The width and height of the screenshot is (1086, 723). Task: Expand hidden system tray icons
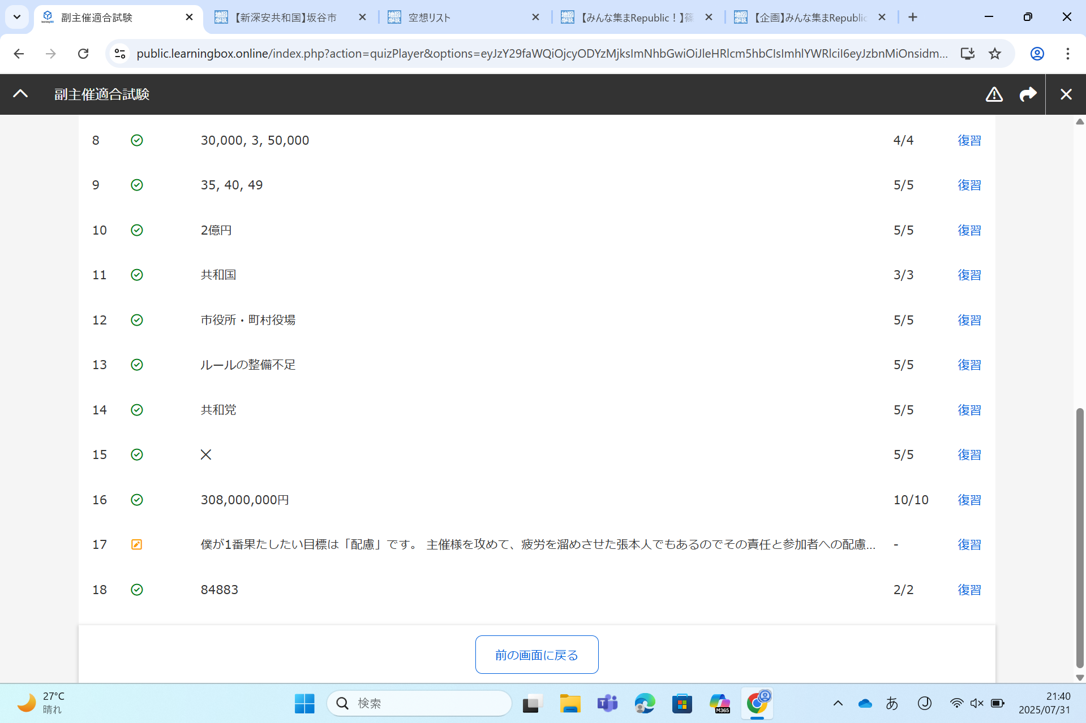tap(838, 703)
